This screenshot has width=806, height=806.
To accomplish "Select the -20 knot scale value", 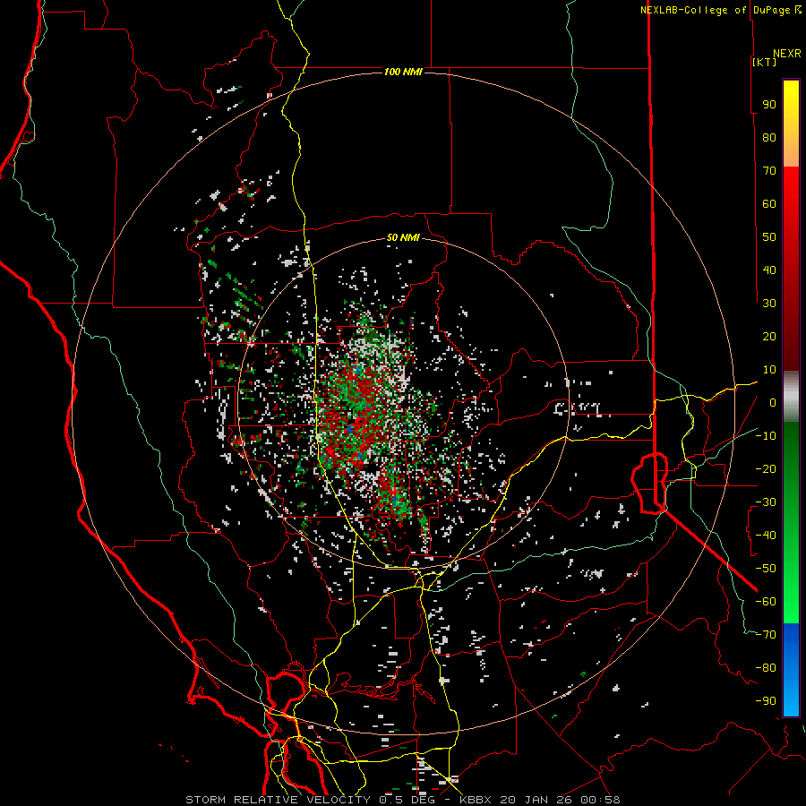I will tap(766, 468).
